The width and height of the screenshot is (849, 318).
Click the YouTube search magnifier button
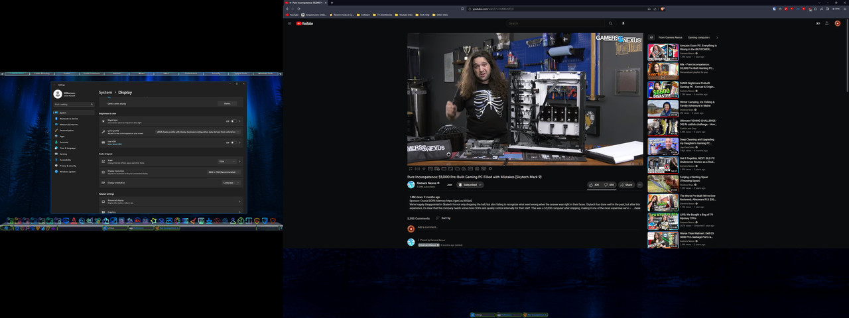coord(611,23)
